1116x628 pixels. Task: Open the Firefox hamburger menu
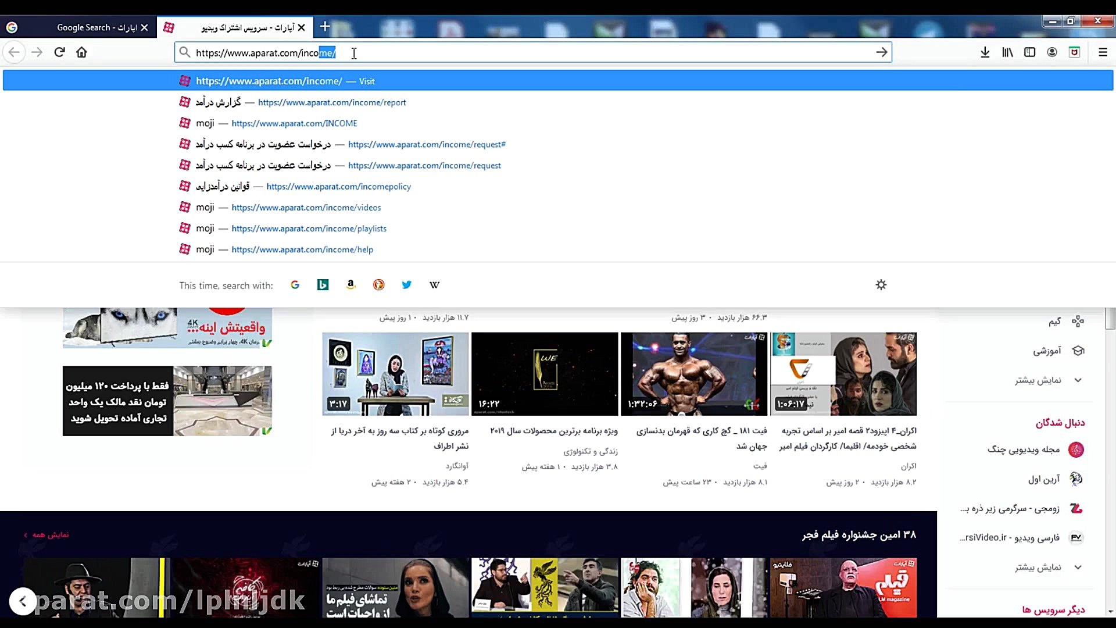coord(1103,52)
